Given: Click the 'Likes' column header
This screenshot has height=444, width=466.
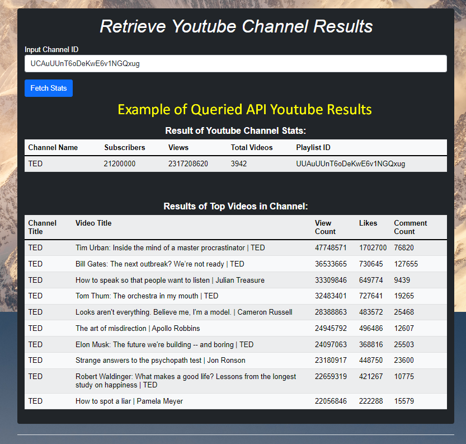Looking at the screenshot, I should pos(368,223).
